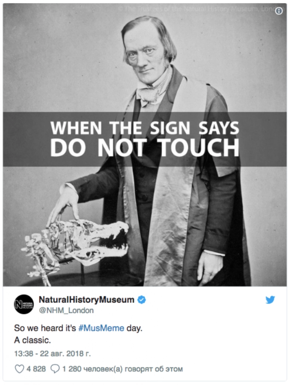Click the reply speech bubble icon
The width and height of the screenshot is (290, 385).
click(x=55, y=369)
